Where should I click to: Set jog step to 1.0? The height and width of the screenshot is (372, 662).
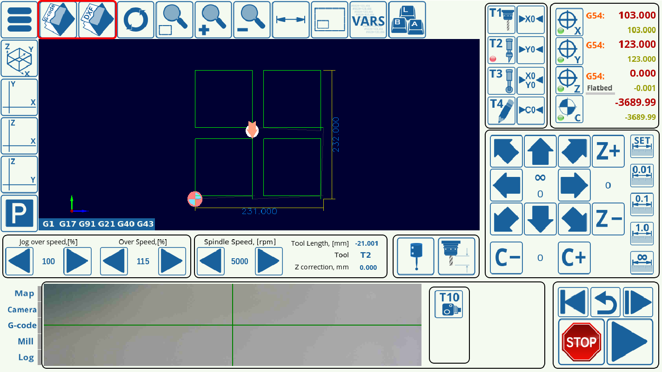point(642,233)
